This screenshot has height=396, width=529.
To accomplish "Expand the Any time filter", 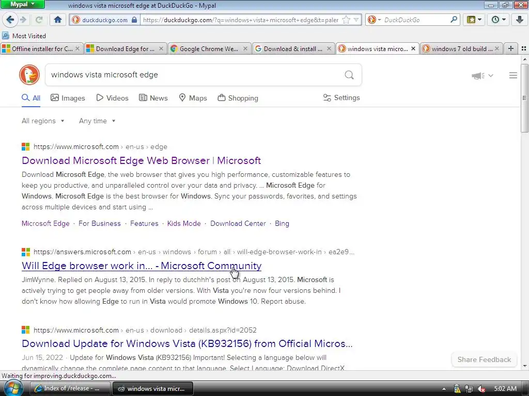I will [97, 121].
